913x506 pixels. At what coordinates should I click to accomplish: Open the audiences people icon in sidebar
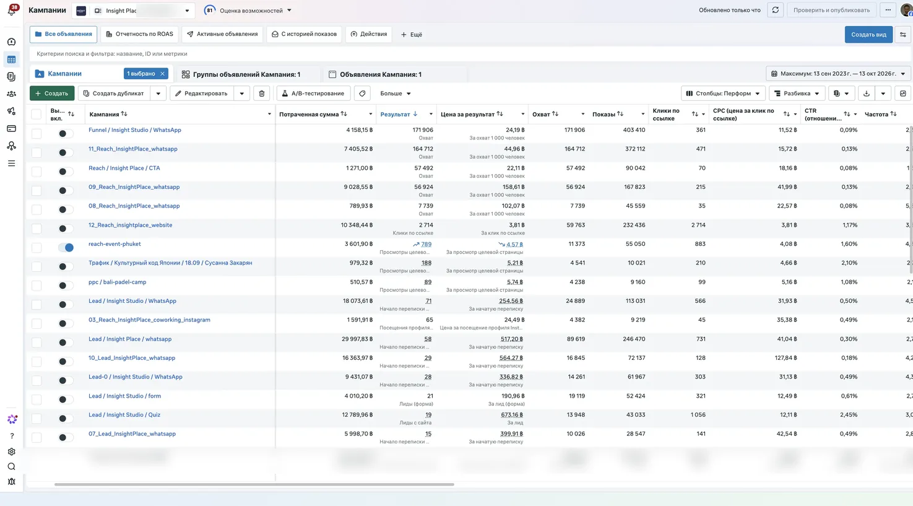pos(11,94)
